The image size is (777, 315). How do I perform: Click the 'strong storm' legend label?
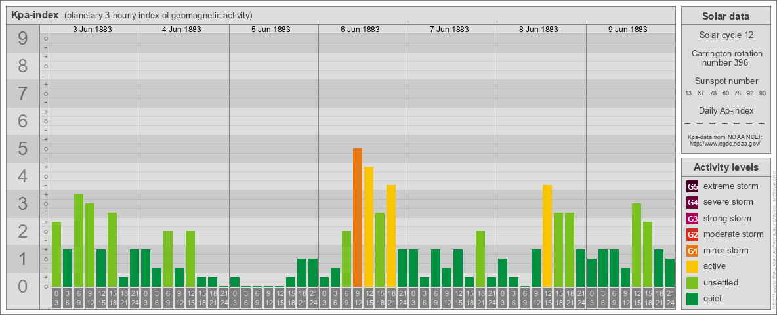(727, 218)
